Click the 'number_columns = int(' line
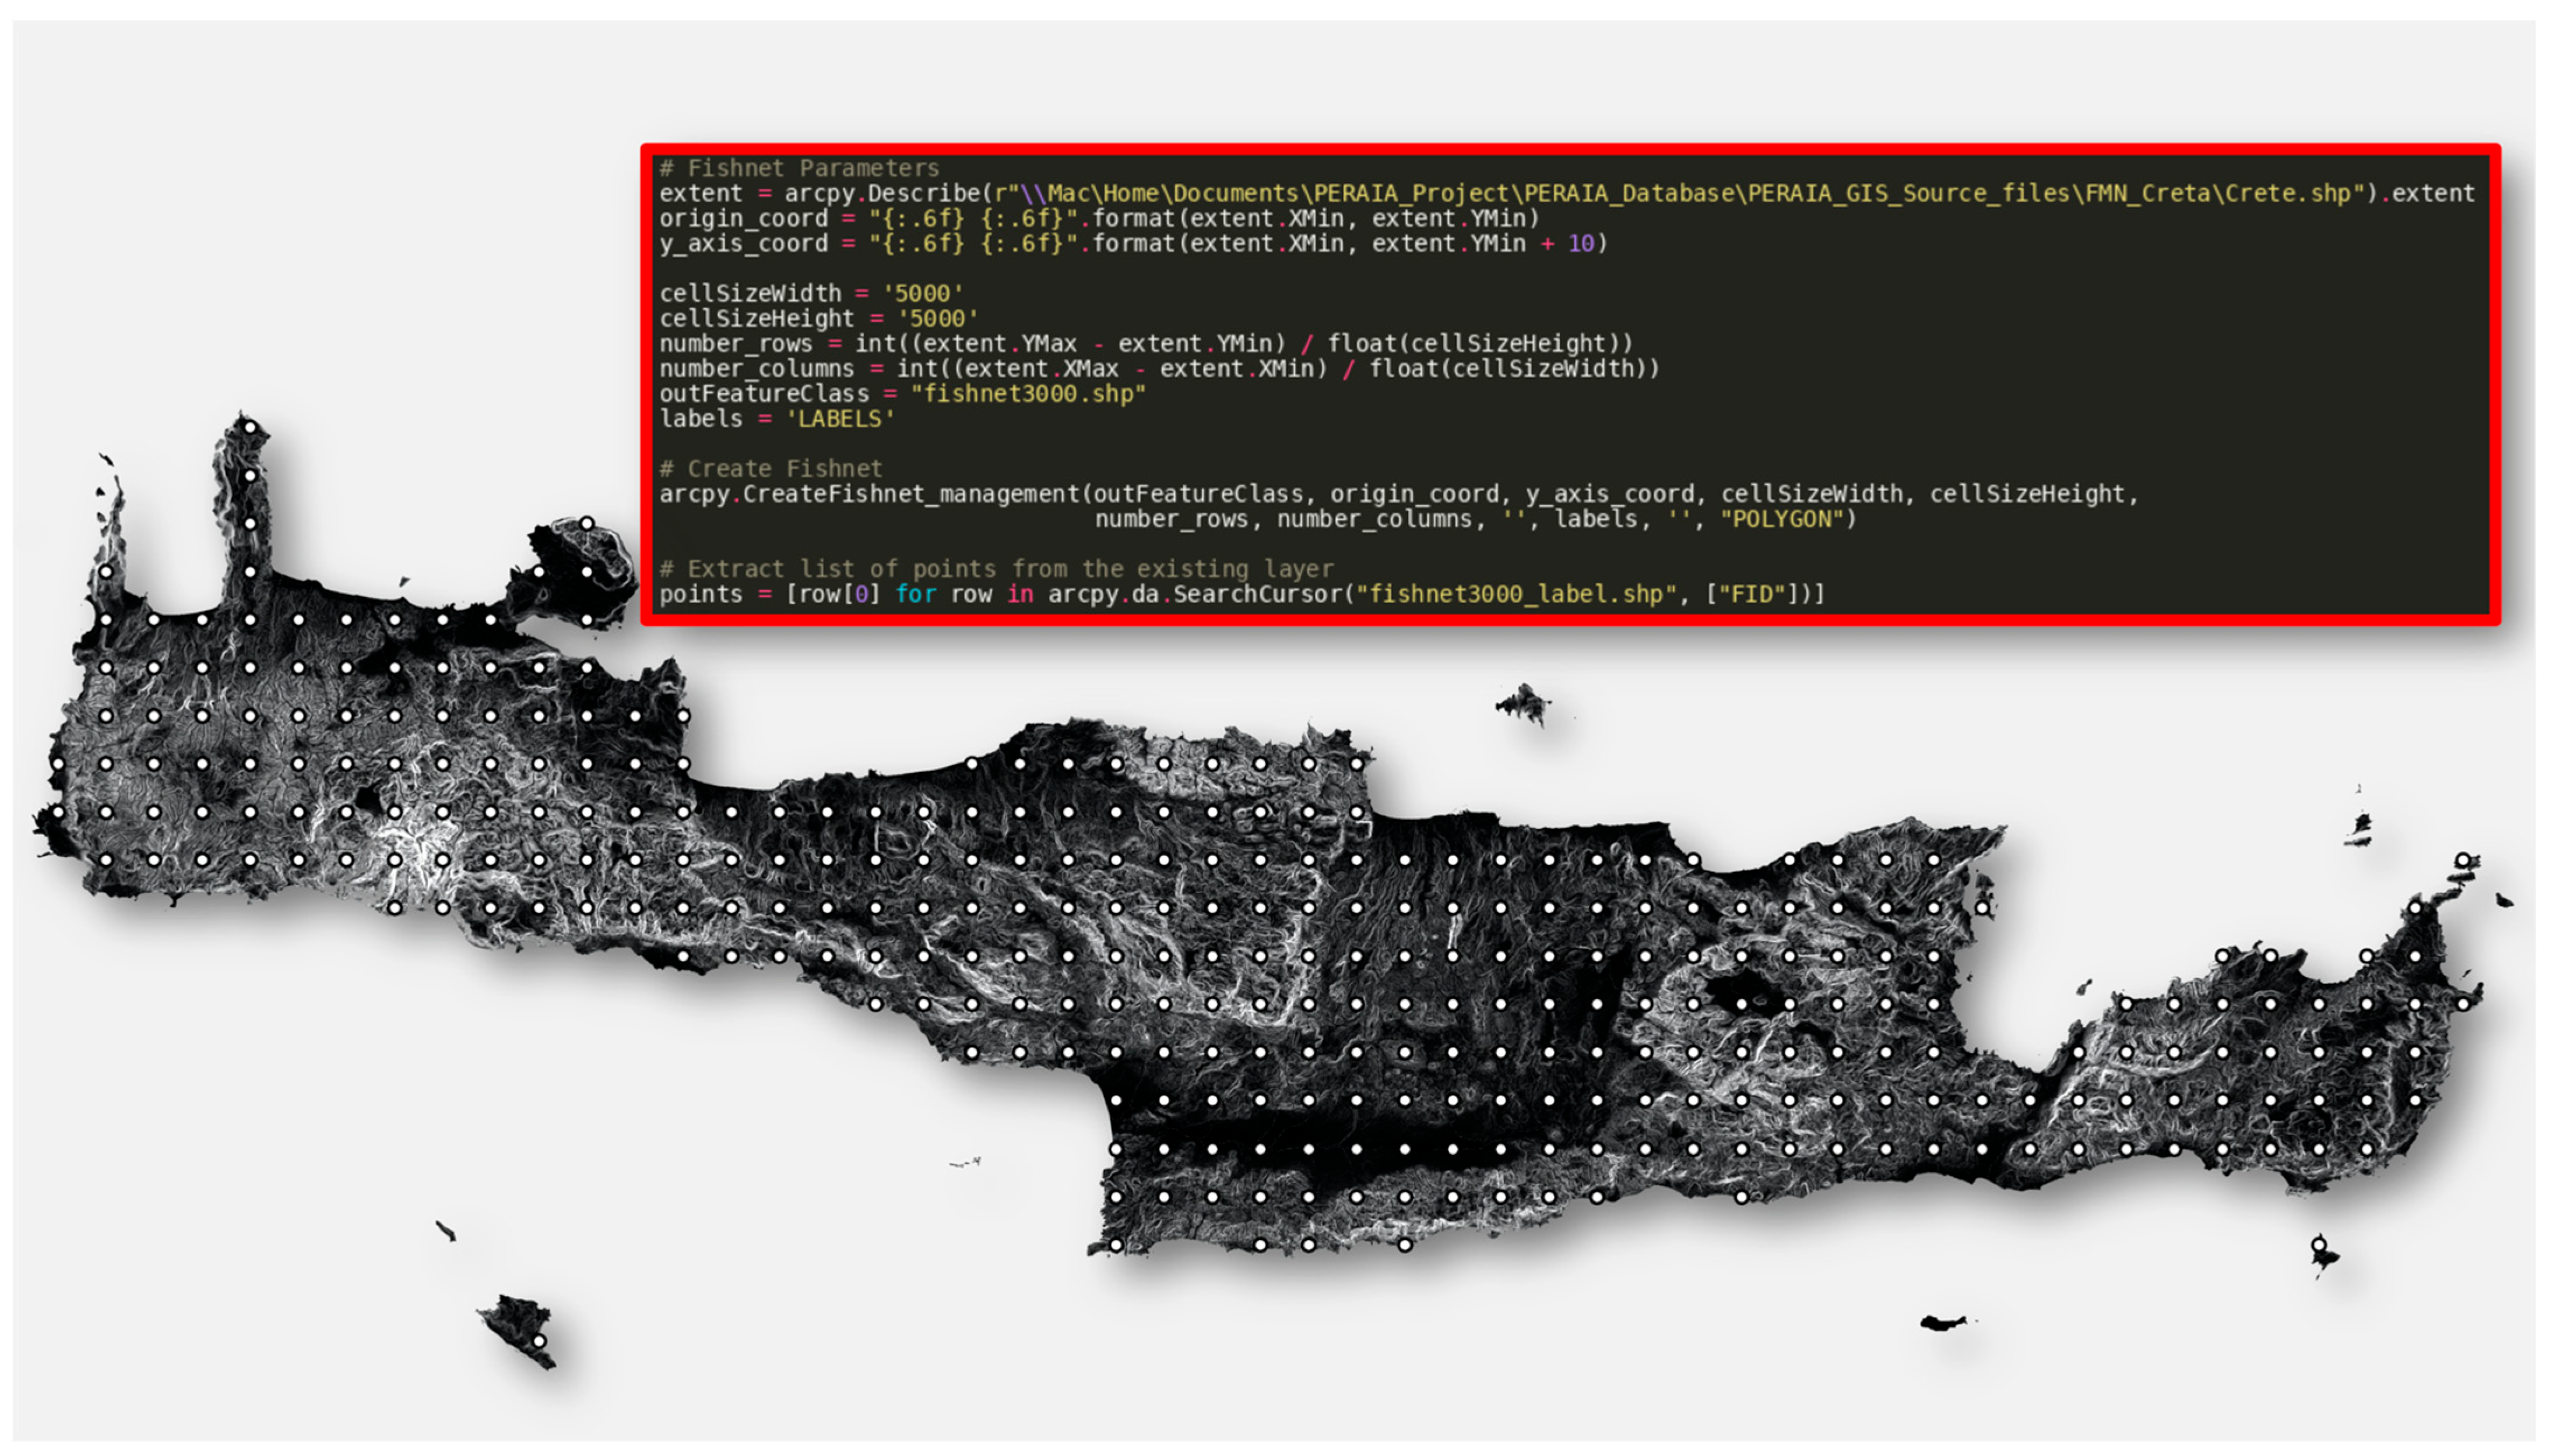Viewport: 2553px width, 1456px height. [x=1158, y=368]
